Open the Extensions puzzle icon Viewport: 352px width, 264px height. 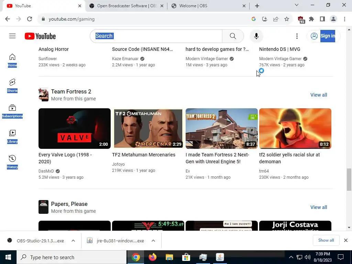point(311,19)
